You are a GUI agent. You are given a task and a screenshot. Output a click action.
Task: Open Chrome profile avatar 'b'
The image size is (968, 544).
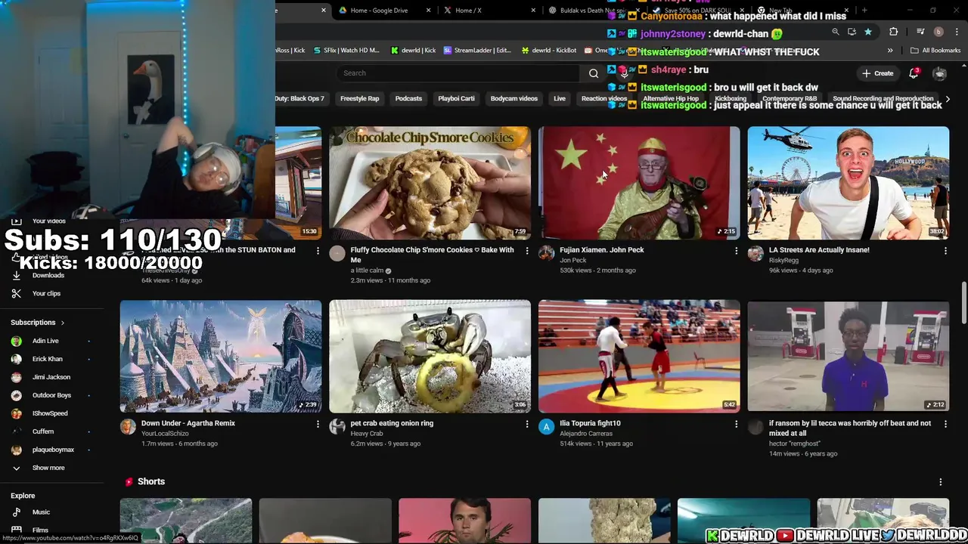pyautogui.click(x=939, y=32)
